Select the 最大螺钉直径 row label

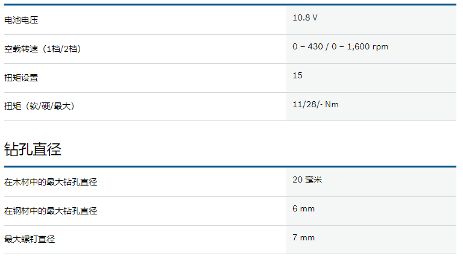[x=30, y=239]
